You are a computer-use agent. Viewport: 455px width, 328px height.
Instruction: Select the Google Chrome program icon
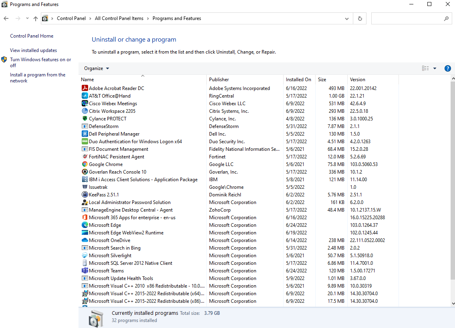[85, 164]
